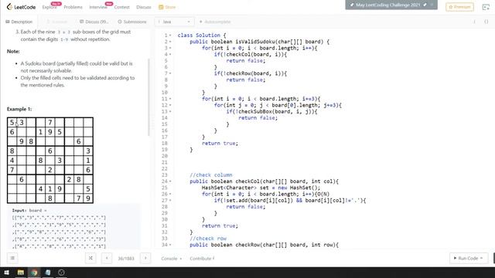Go to the next problem arrow
The width and height of the screenshot is (495, 278).
[x=145, y=258]
